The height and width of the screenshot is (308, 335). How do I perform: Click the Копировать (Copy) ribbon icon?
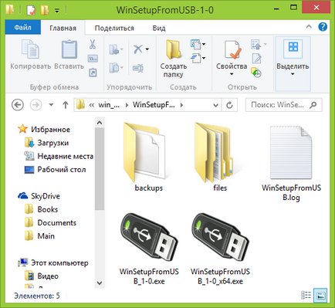(x=30, y=49)
